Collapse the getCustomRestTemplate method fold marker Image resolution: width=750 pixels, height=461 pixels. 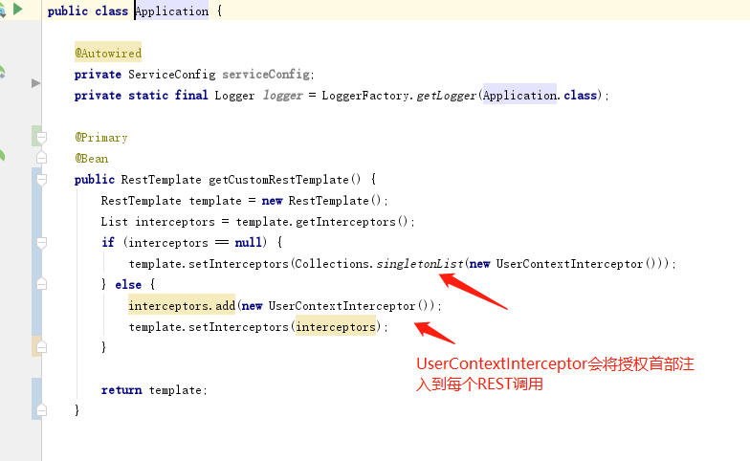(42, 180)
